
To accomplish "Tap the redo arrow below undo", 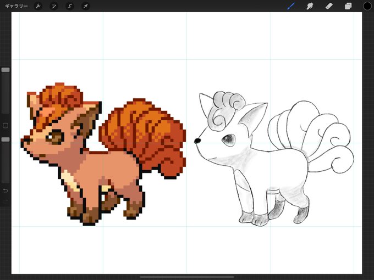I will pyautogui.click(x=5, y=201).
